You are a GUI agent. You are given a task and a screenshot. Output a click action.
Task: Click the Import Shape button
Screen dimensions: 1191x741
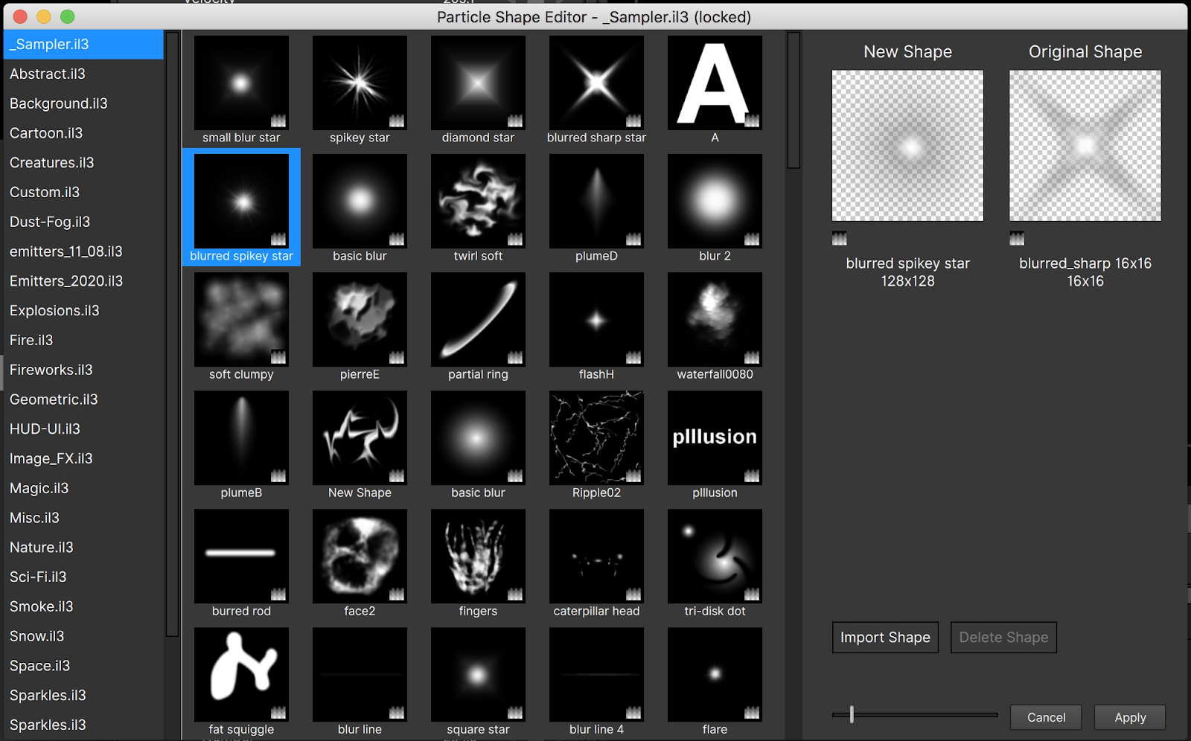tap(885, 638)
